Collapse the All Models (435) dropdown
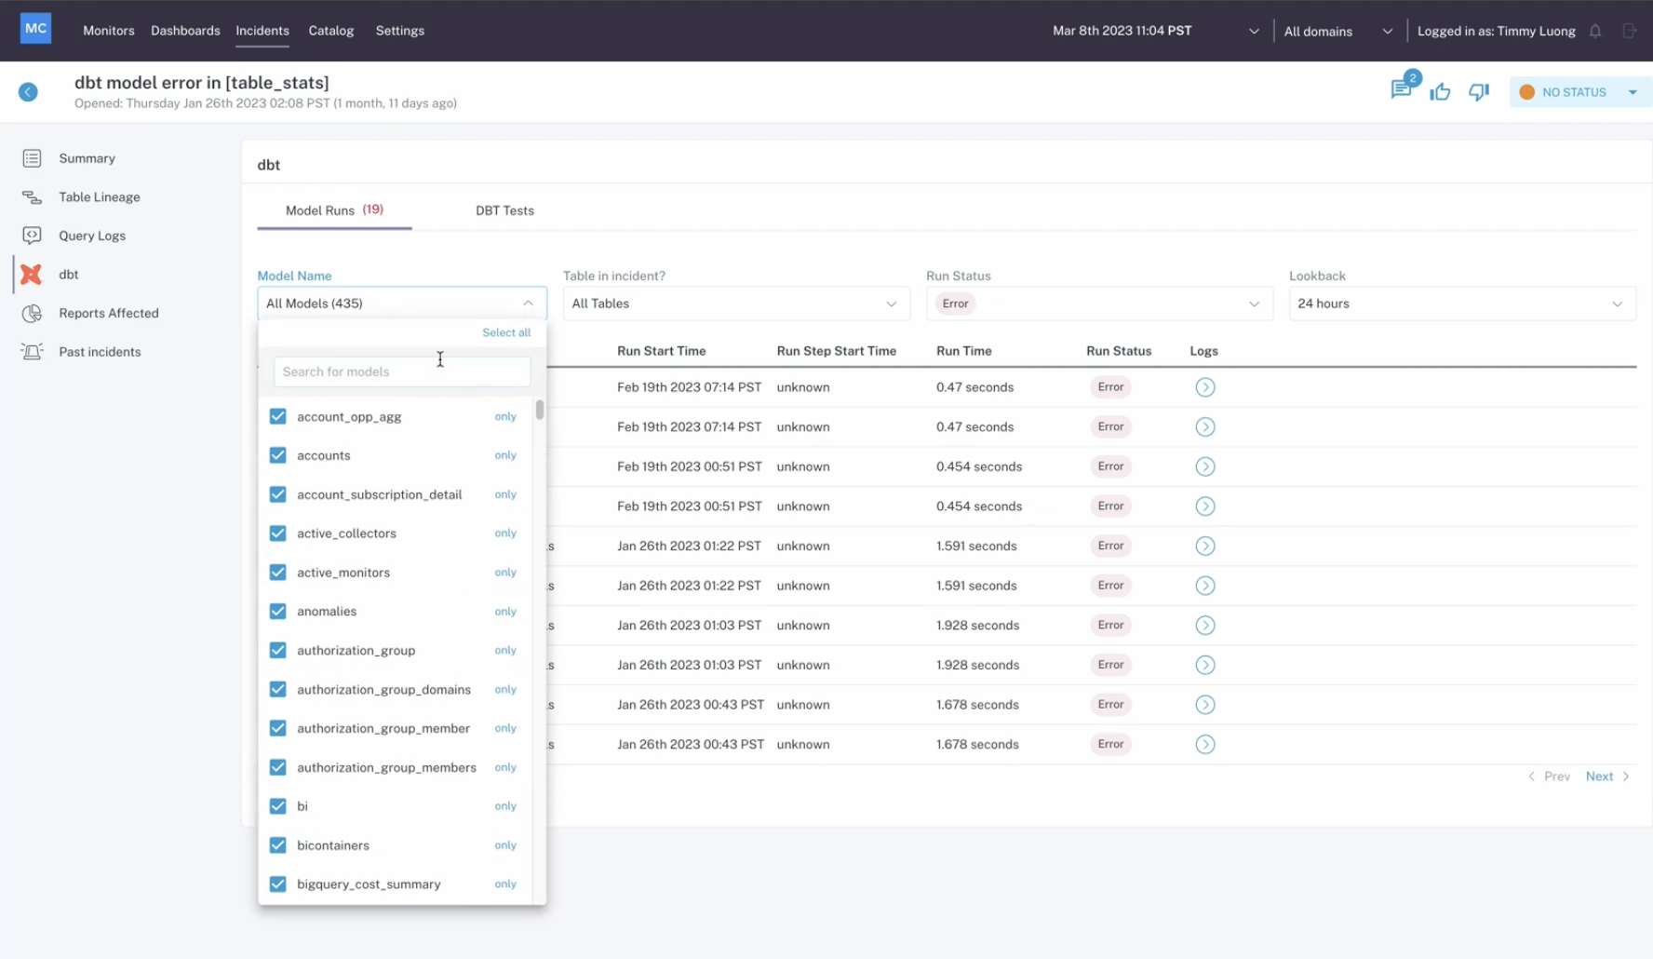The width and height of the screenshot is (1653, 959). point(402,304)
